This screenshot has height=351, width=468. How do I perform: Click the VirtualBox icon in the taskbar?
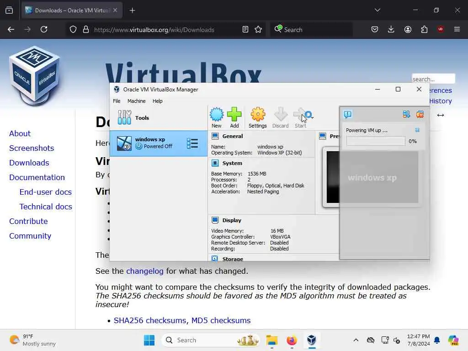click(312, 340)
